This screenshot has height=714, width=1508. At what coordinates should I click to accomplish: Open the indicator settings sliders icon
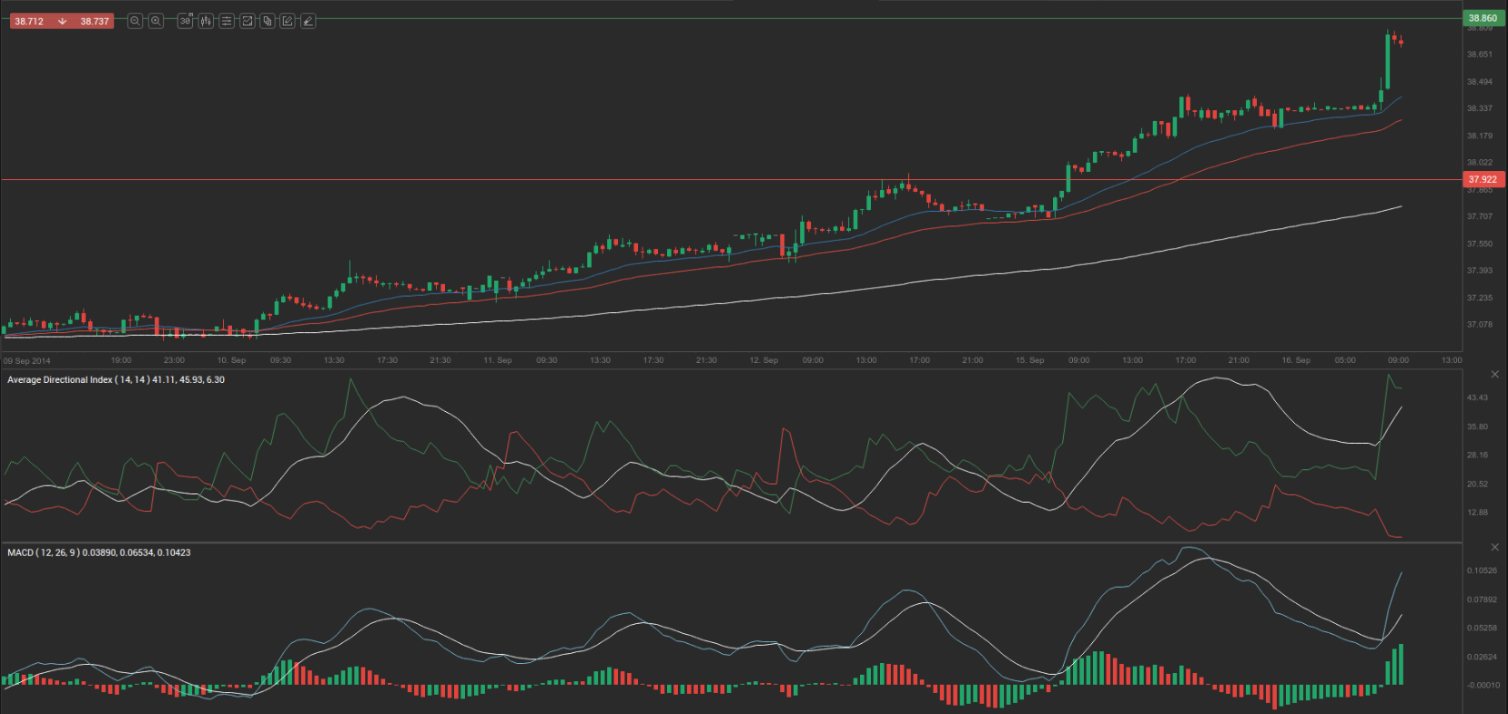[227, 21]
